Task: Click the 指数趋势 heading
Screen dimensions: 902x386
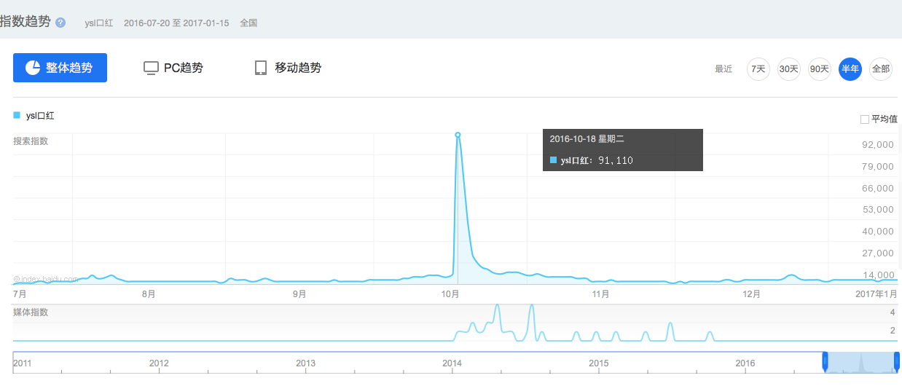Action: tap(26, 22)
